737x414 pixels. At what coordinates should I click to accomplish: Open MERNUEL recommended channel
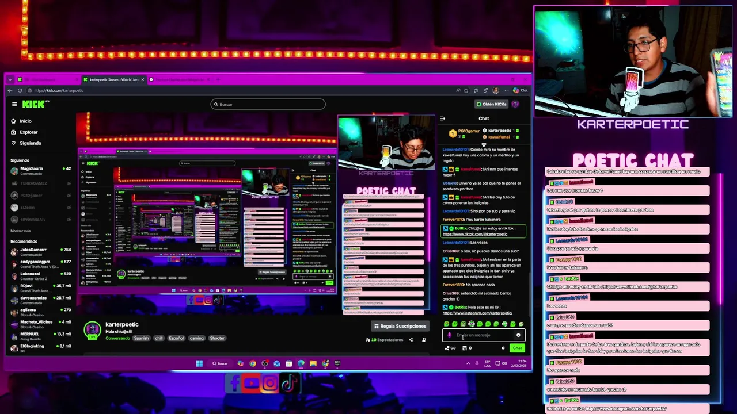[40, 336]
